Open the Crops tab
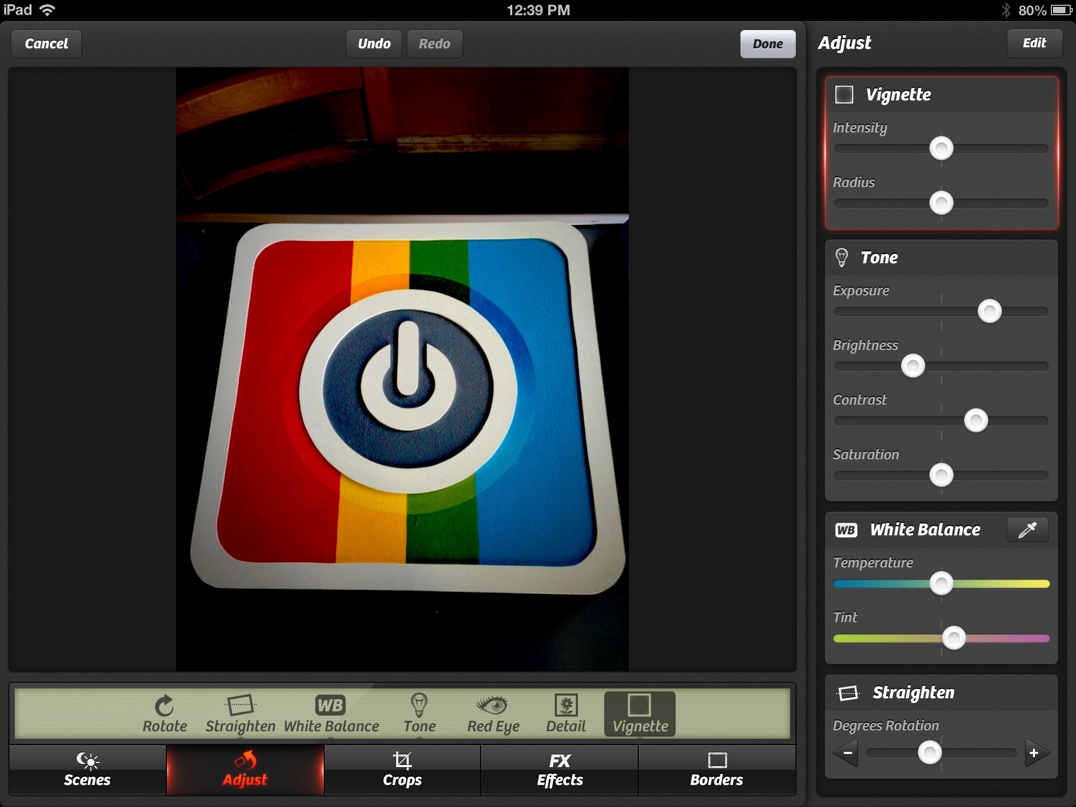 click(402, 770)
